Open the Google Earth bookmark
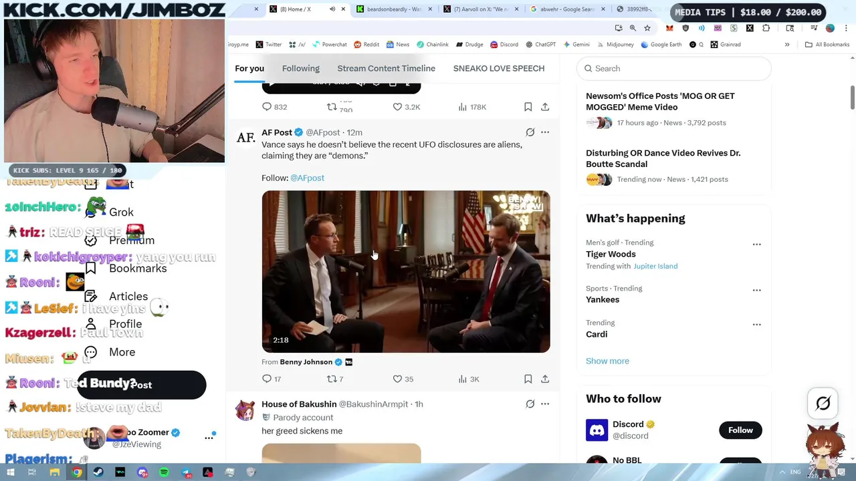The image size is (856, 481). tap(661, 45)
